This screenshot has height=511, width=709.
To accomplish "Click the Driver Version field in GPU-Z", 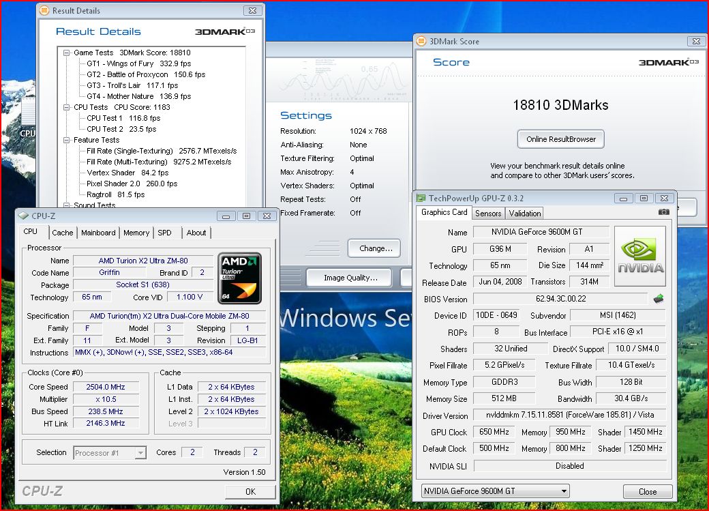I will pos(570,415).
